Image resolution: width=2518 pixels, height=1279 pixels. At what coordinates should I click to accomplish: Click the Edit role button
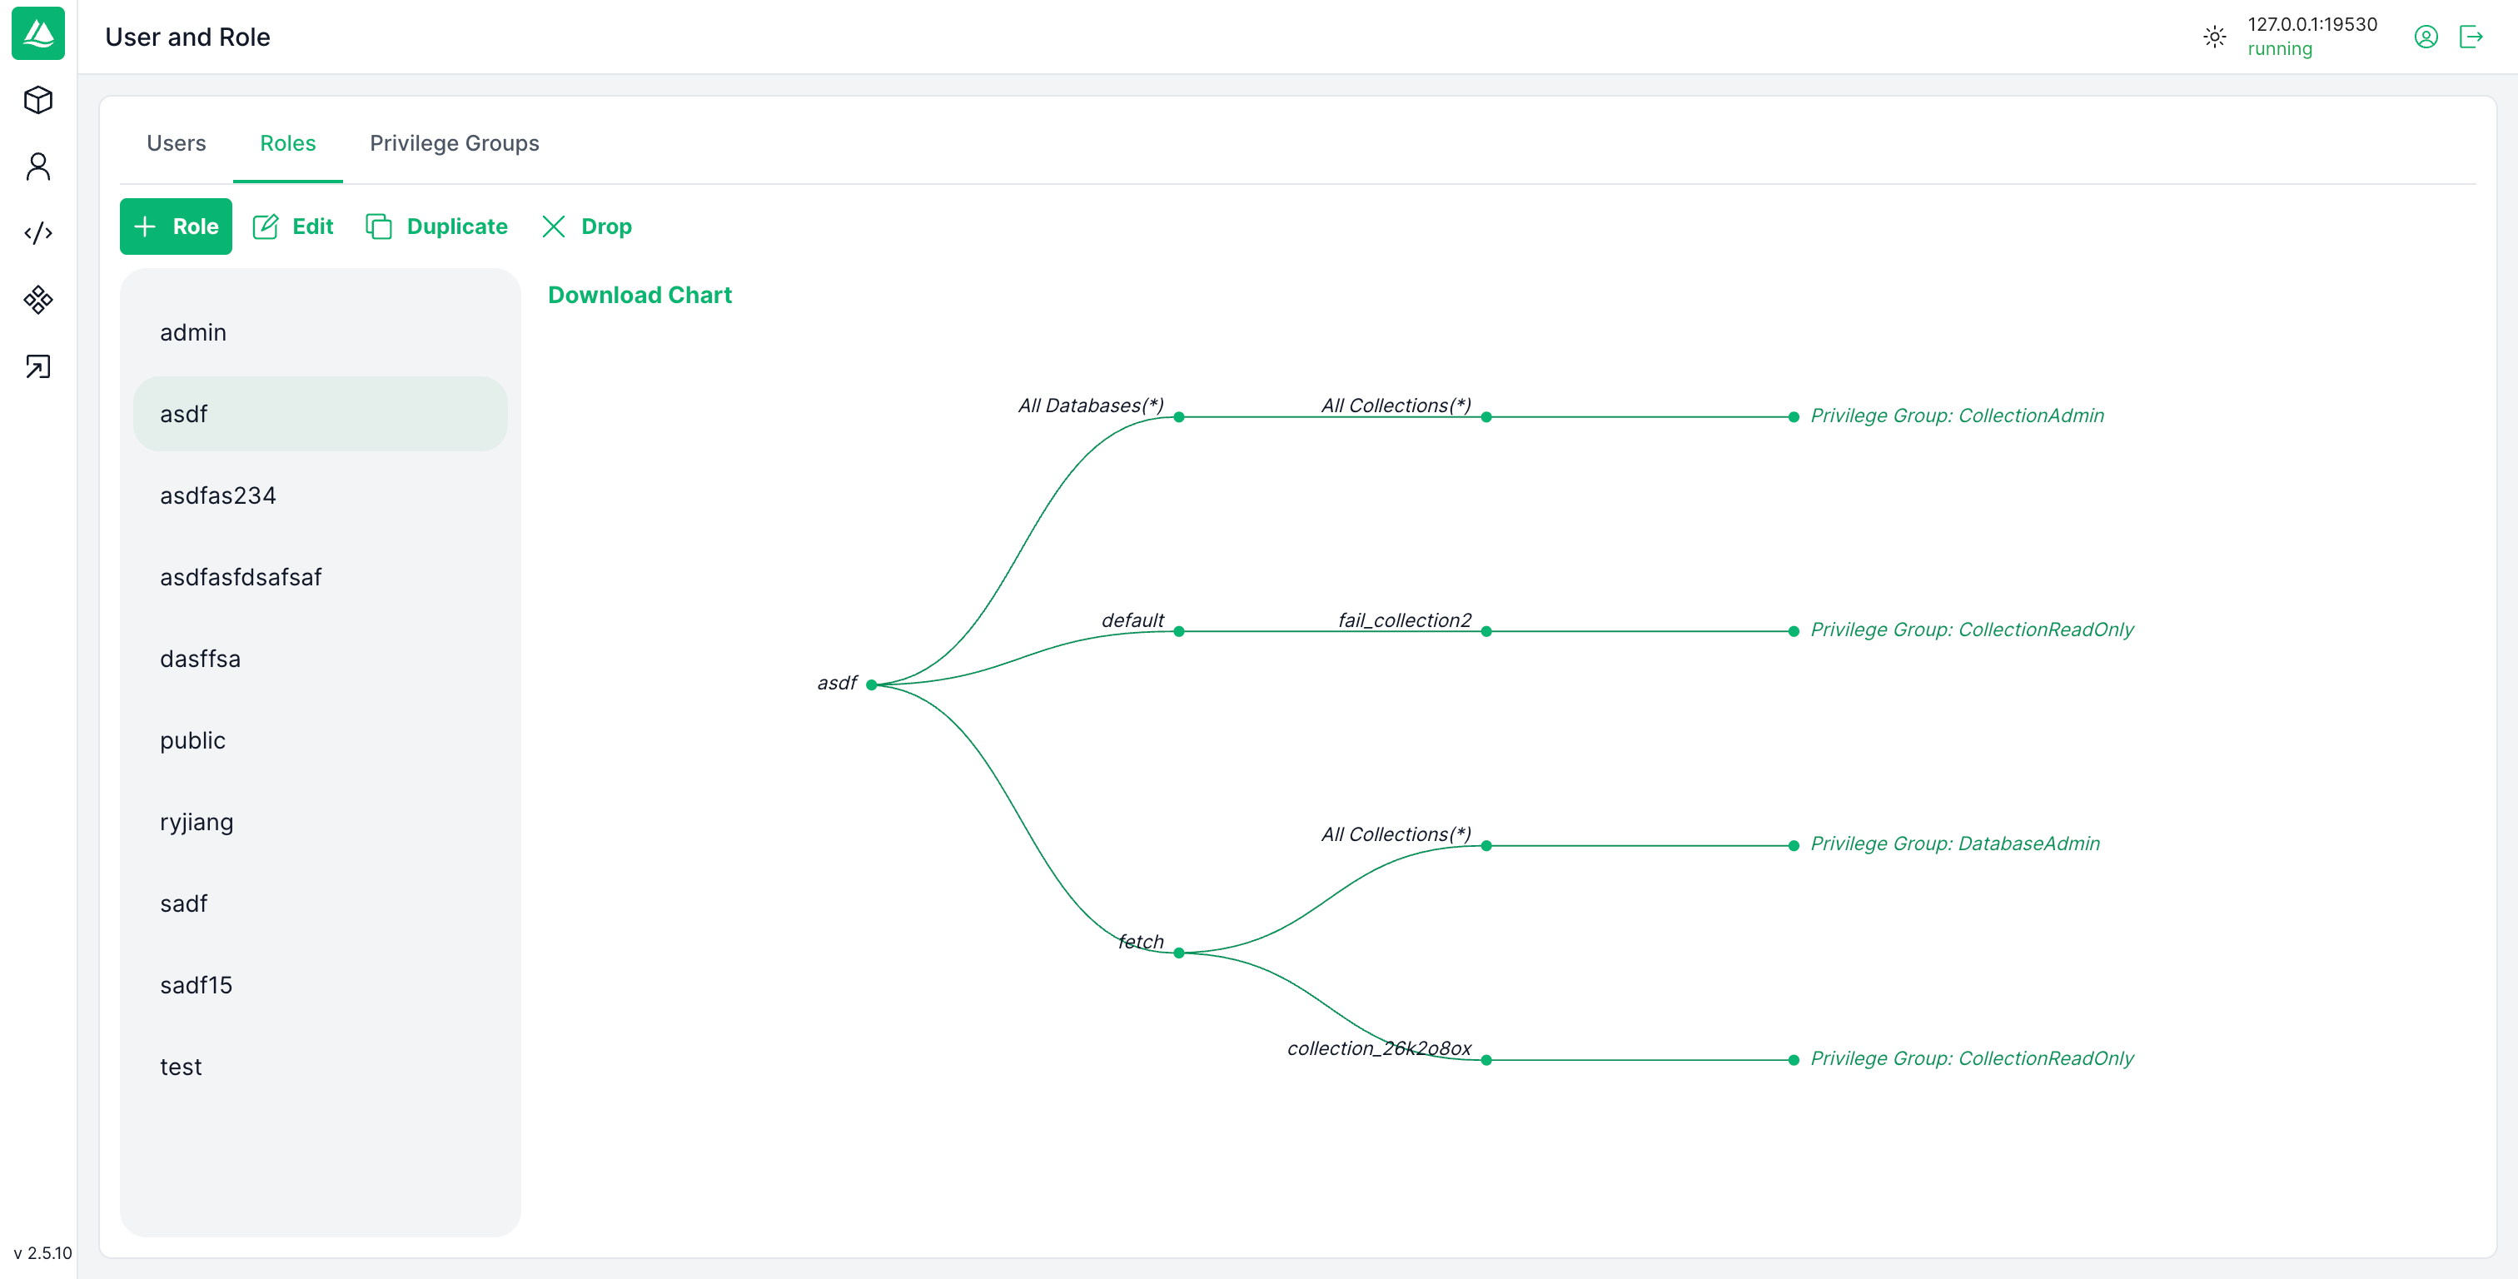point(293,226)
